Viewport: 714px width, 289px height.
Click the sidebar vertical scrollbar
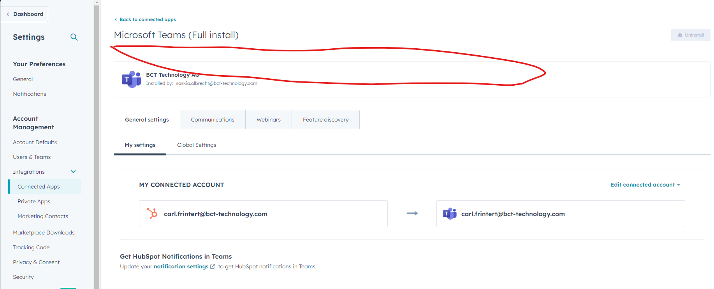97,117
